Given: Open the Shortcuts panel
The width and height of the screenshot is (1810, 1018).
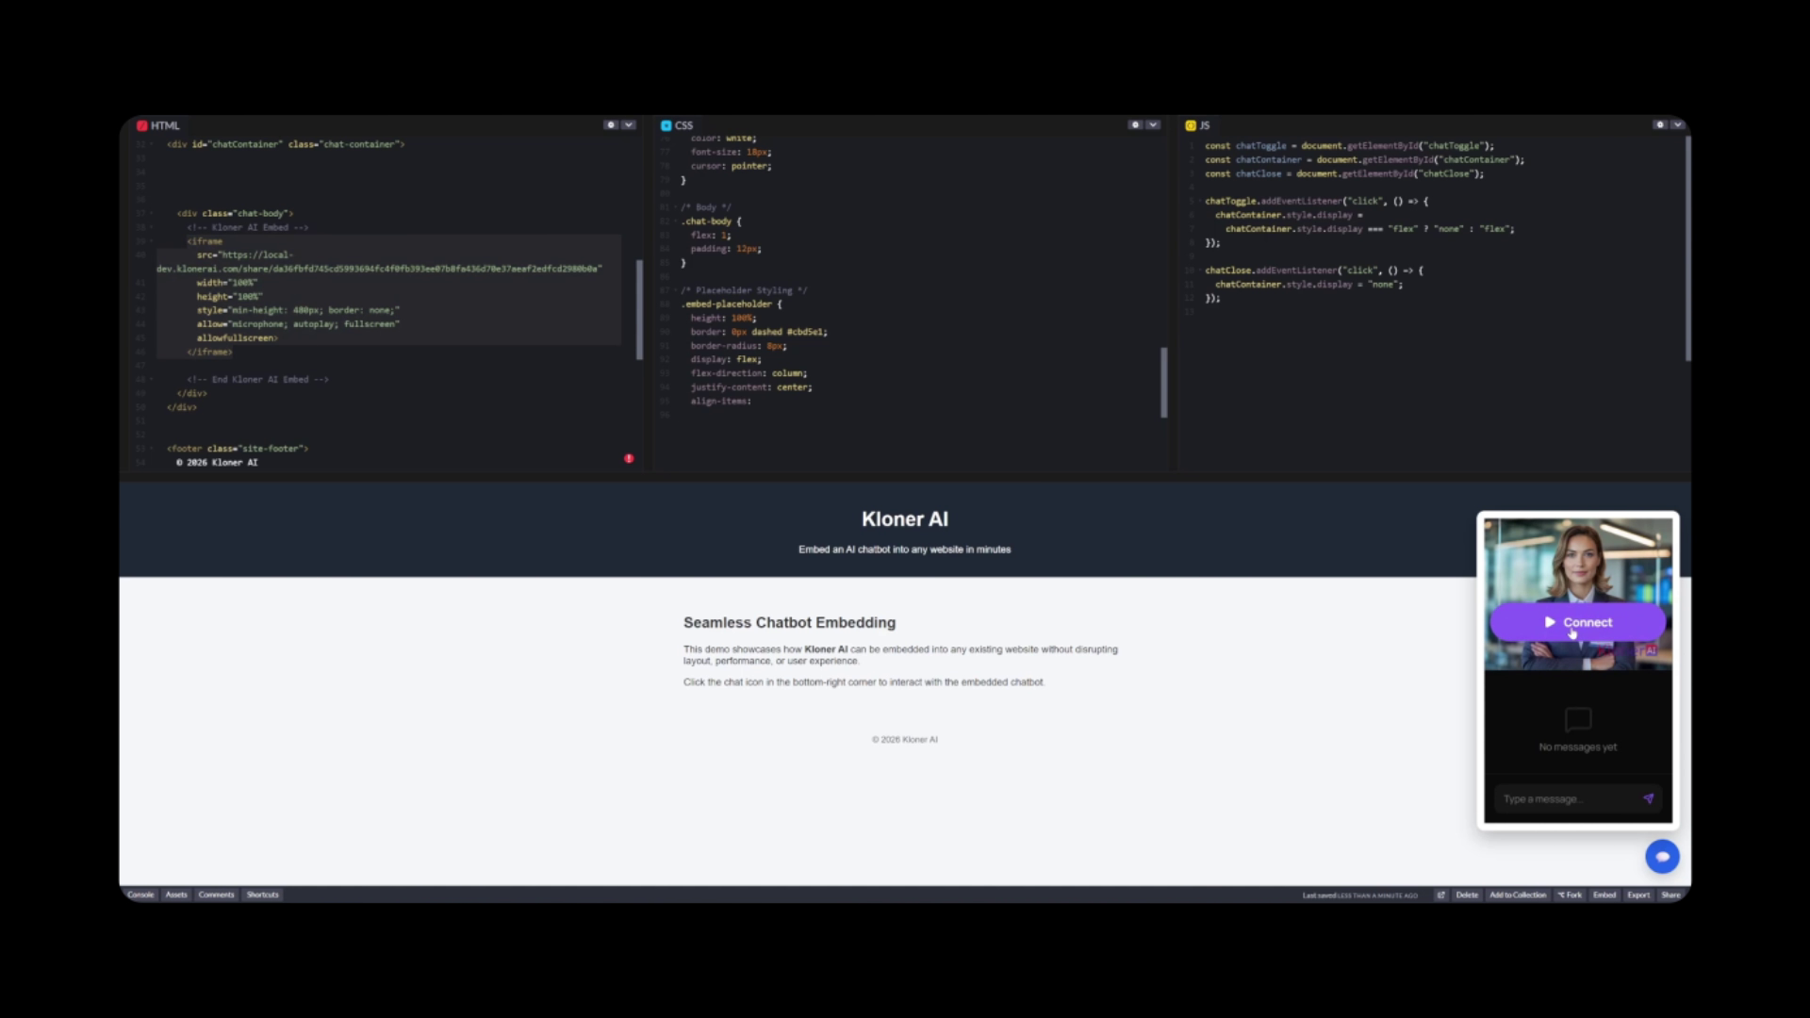Looking at the screenshot, I should tap(262, 895).
